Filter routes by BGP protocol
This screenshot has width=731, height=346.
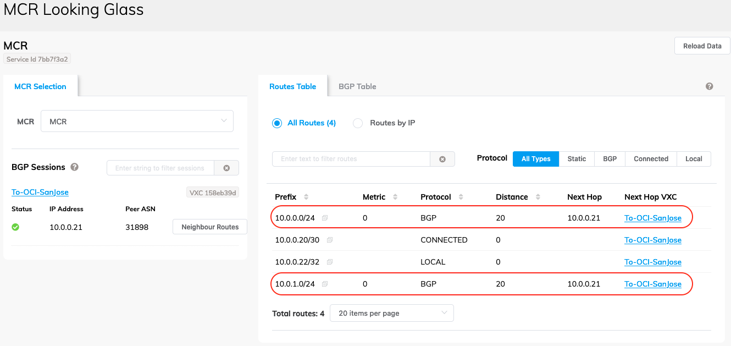tap(610, 159)
